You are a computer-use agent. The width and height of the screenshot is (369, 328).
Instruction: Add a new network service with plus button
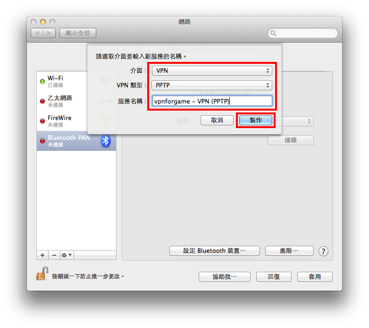click(x=42, y=255)
